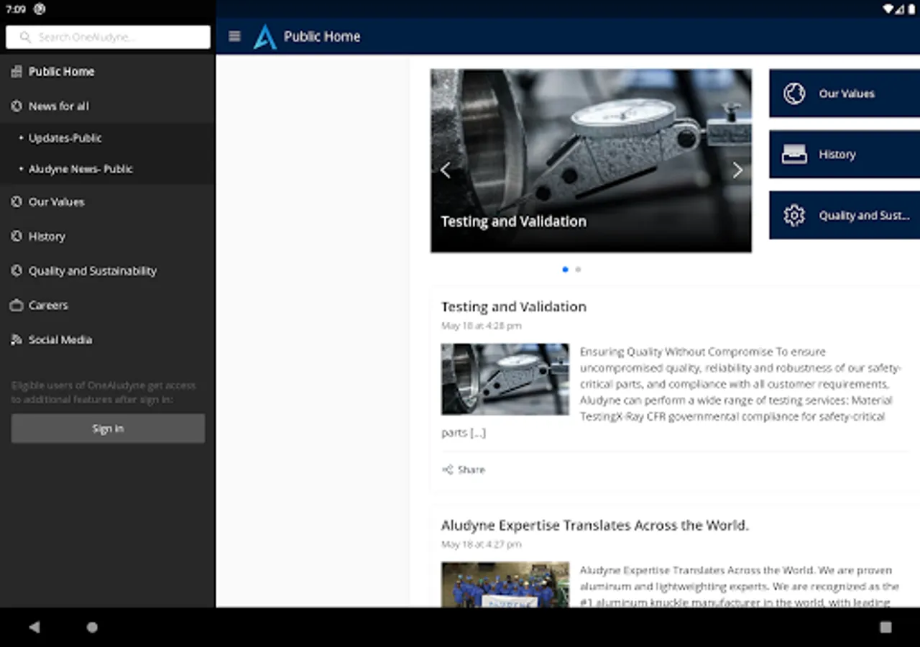The image size is (920, 647).
Task: Tap the Android home circle icon
Action: click(x=92, y=627)
